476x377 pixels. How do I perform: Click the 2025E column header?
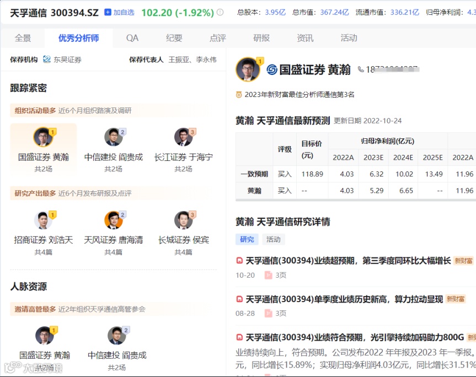[x=433, y=158]
